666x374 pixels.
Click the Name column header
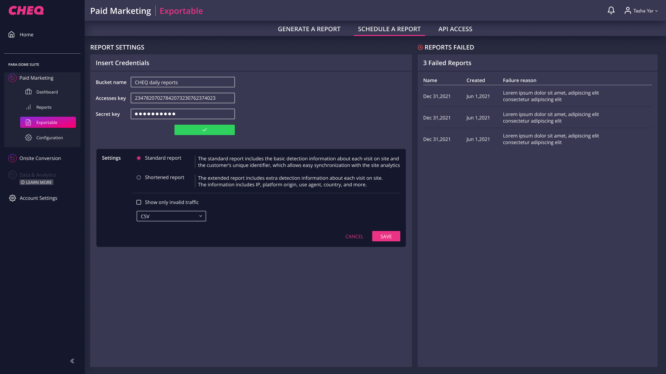[430, 80]
